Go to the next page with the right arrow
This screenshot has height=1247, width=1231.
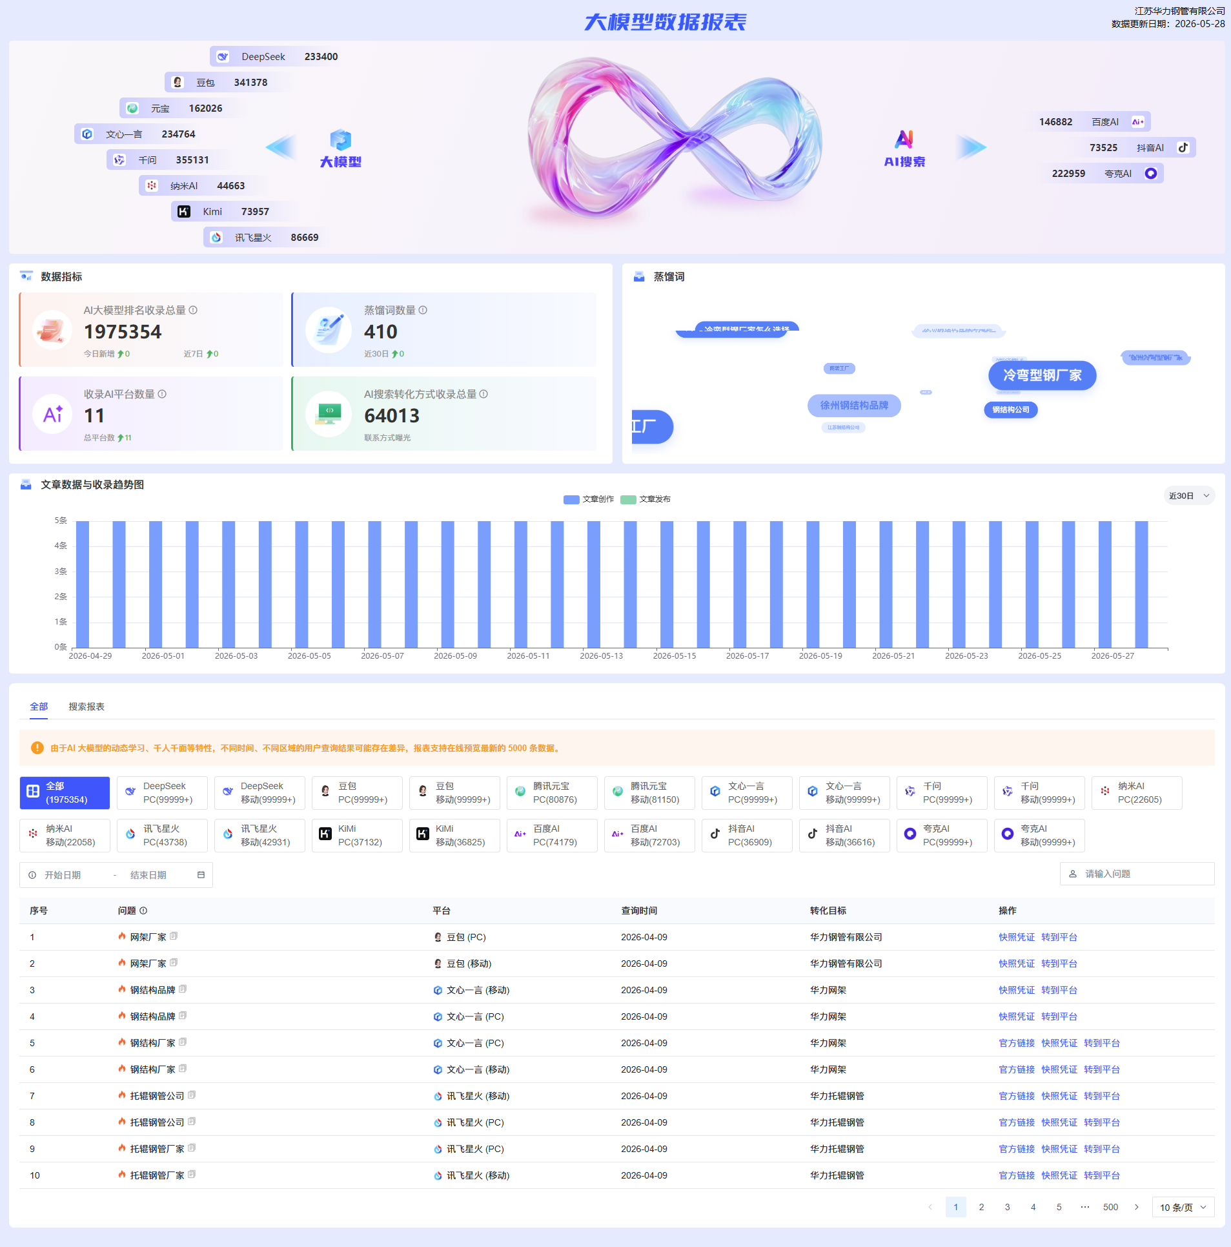(1137, 1207)
